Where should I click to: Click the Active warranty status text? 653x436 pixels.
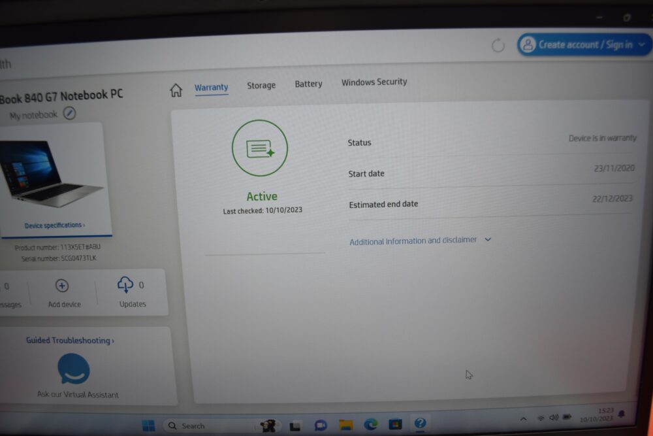[262, 196]
